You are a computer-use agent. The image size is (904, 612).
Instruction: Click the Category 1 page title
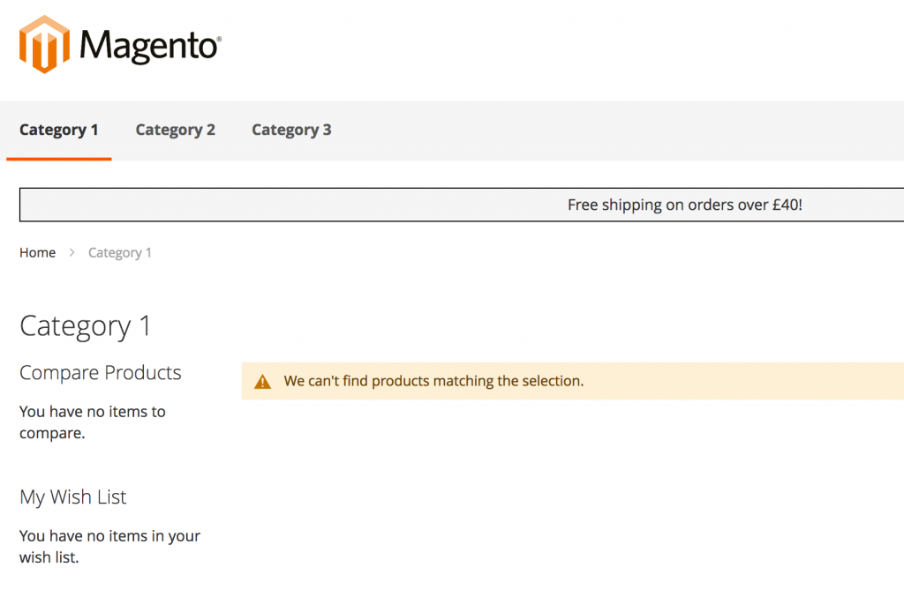tap(85, 326)
